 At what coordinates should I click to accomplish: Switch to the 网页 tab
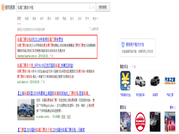point(19,19)
